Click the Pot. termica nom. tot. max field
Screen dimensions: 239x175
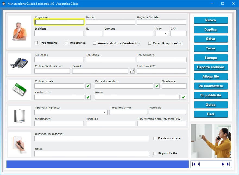(162, 124)
